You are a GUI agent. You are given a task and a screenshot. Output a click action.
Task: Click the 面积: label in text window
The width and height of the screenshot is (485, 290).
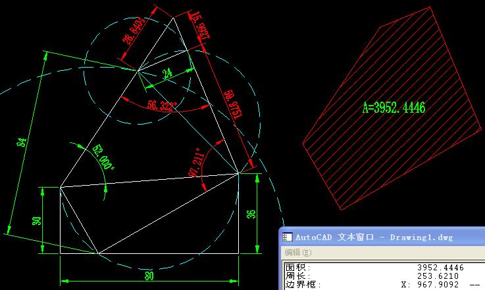click(297, 267)
